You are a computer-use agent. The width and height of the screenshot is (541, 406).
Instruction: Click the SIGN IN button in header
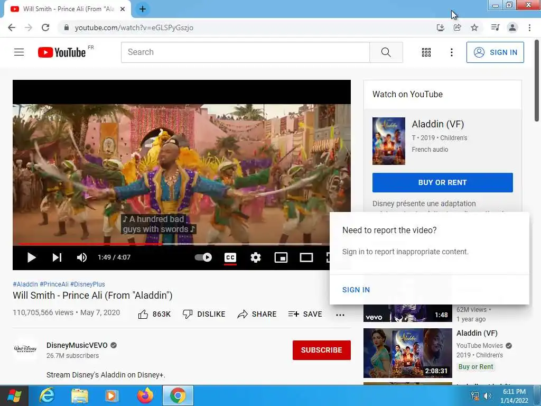point(495,52)
